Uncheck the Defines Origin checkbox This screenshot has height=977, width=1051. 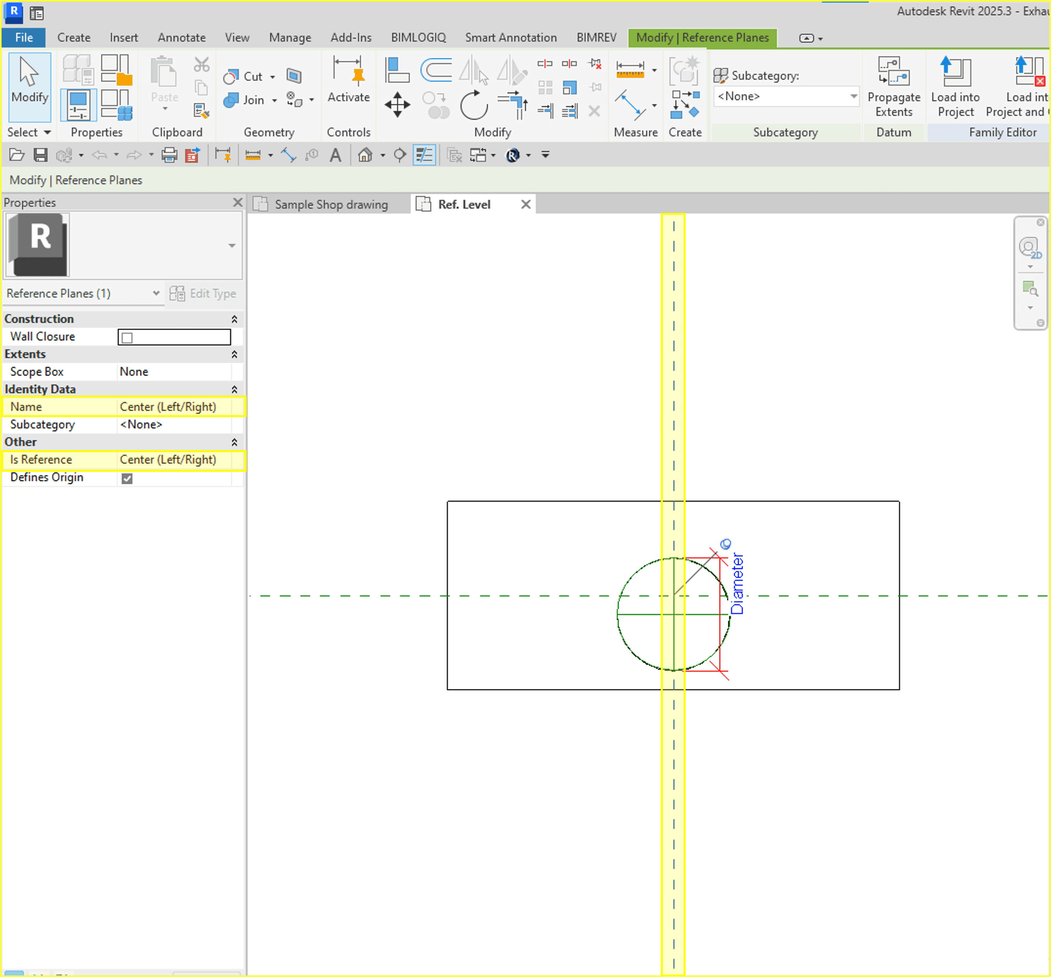pos(127,478)
